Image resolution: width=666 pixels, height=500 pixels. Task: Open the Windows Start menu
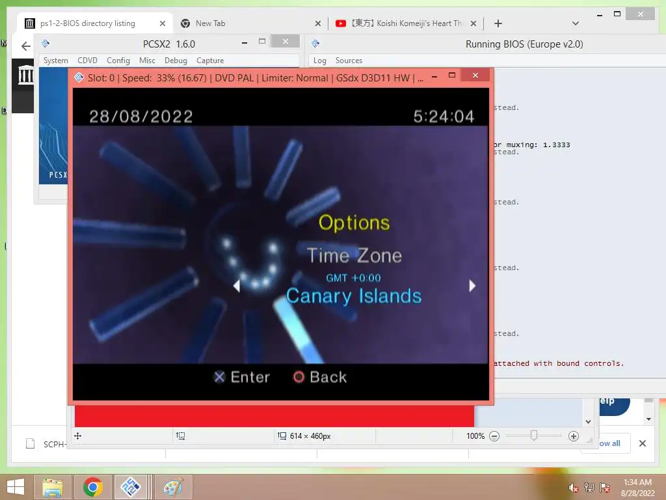click(16, 487)
